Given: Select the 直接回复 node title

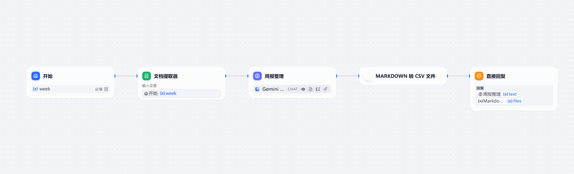Looking at the screenshot, I should point(496,76).
